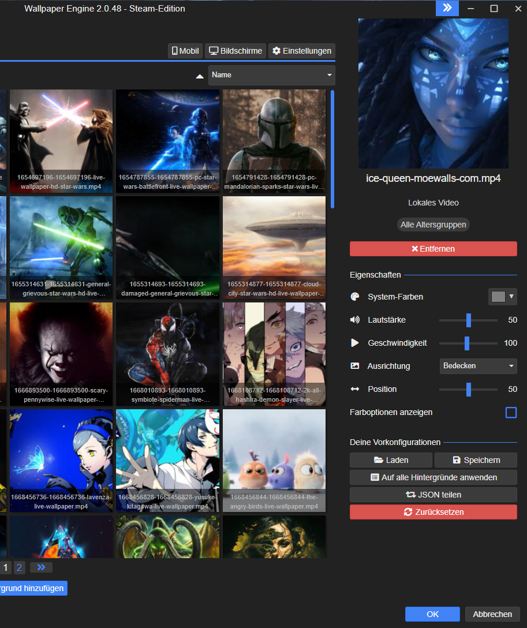
Task: Jump to last page double arrow
Action: point(41,567)
